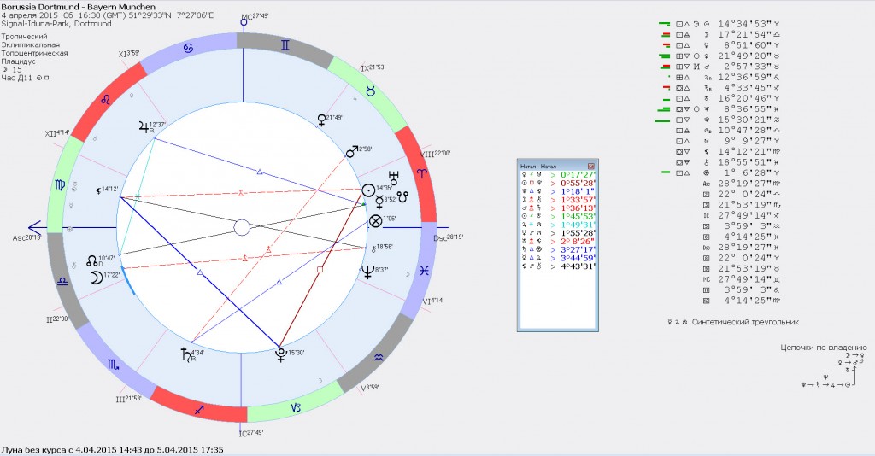
Task: Select the Venus glyph at 21°49'
Action: pos(321,120)
